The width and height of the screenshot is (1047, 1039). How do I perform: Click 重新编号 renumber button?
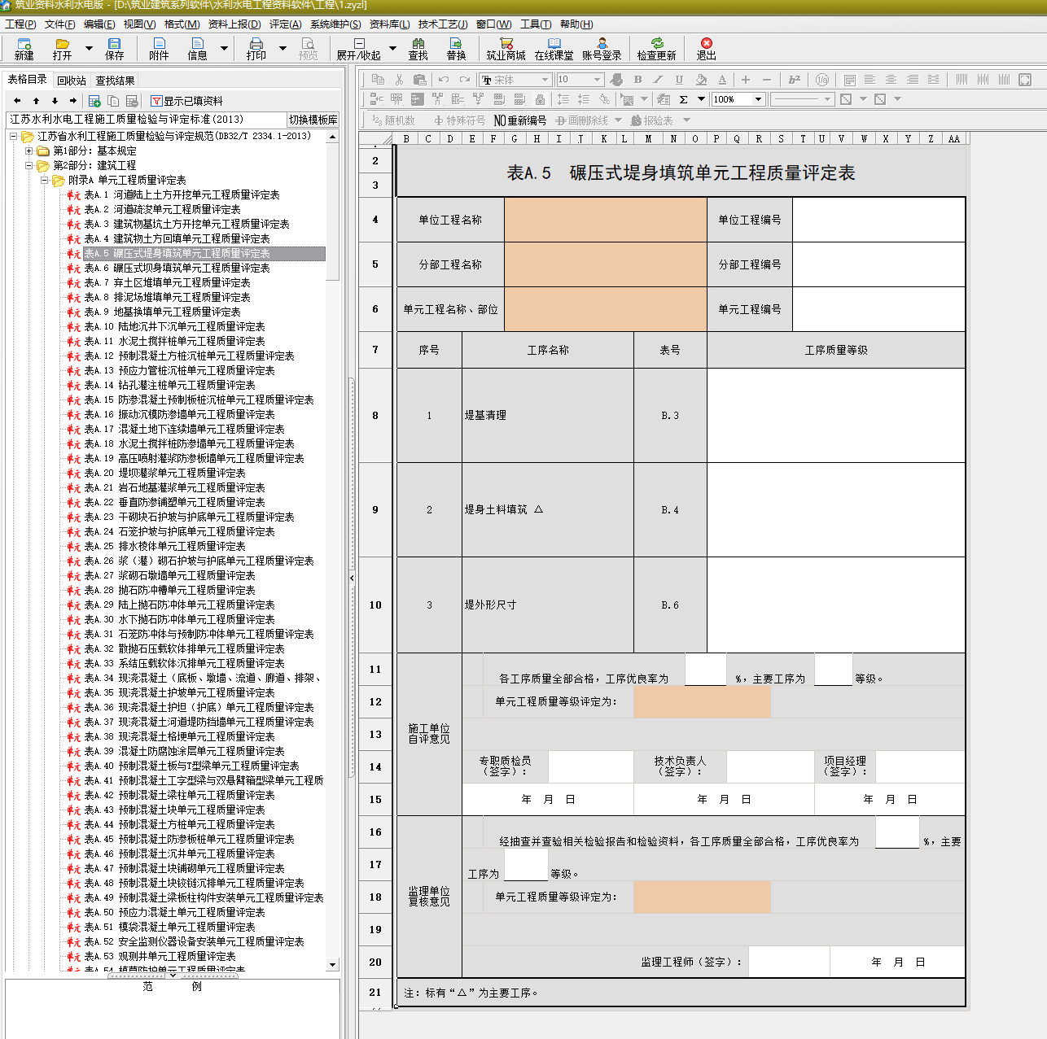(x=520, y=120)
